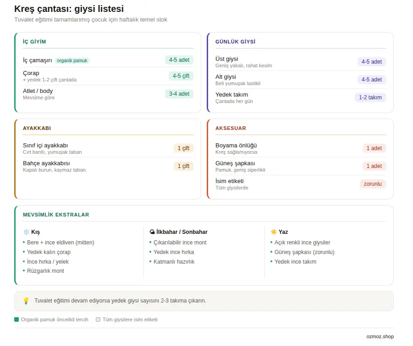Select the AYAKKABI section heading
The height and width of the screenshot is (346, 413).
[x=37, y=128]
